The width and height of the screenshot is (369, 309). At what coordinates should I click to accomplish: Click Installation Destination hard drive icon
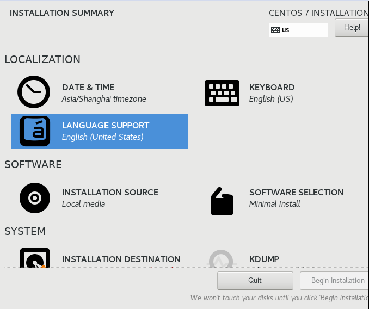coord(35,258)
